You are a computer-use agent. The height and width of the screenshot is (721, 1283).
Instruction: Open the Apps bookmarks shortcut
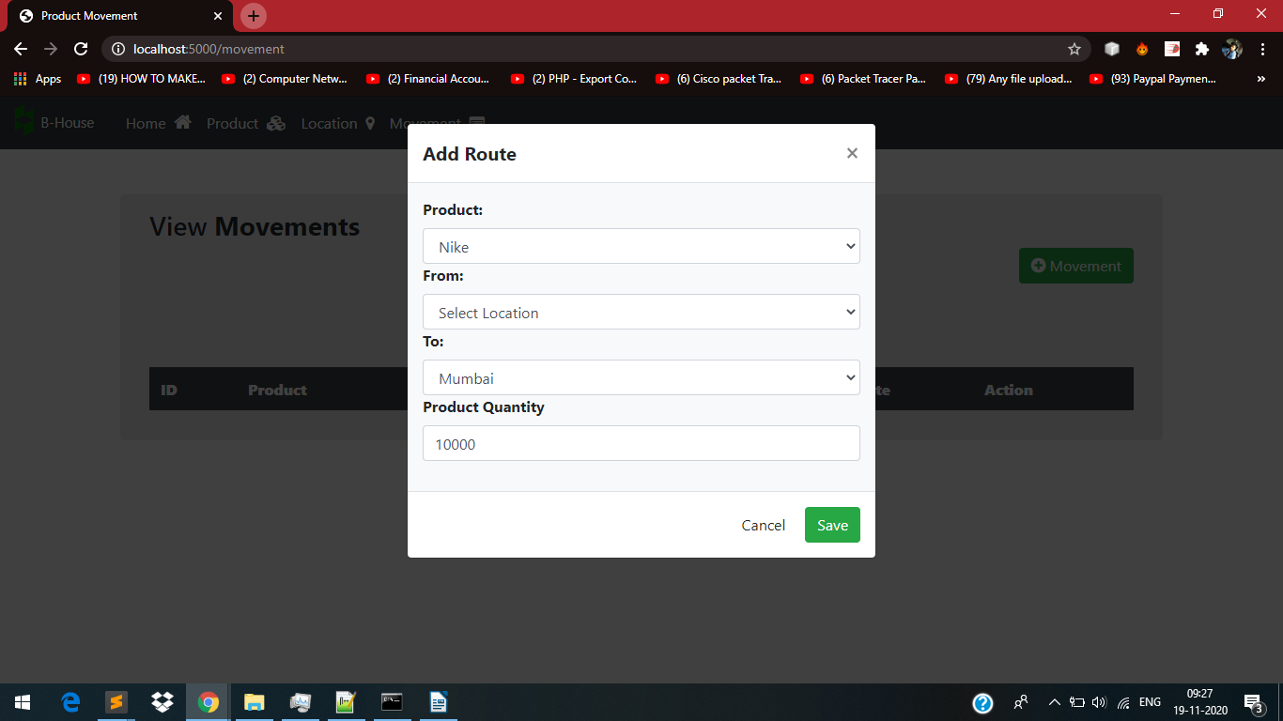point(38,79)
